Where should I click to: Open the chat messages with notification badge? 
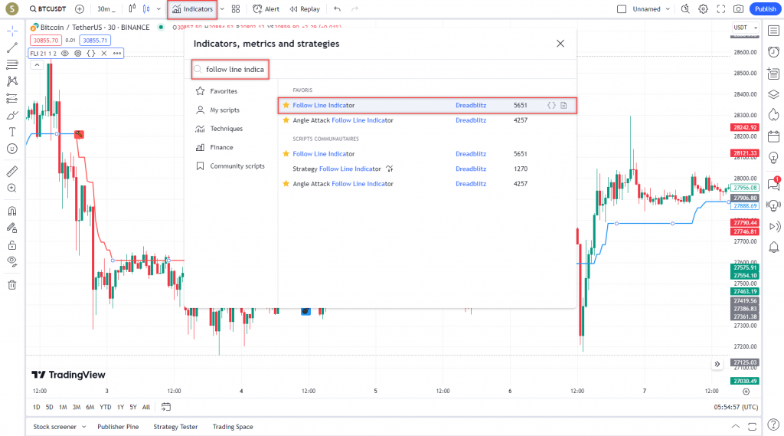point(773,184)
